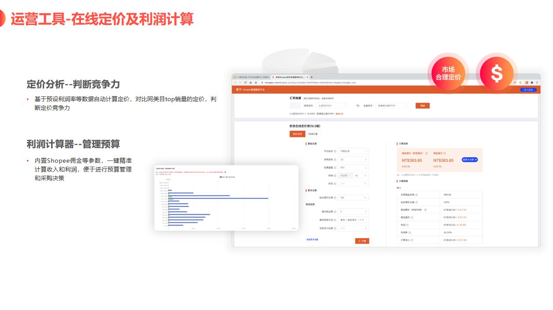This screenshot has height=310, width=553.
Task: Click the orange 计算 button
Action: tap(362, 241)
